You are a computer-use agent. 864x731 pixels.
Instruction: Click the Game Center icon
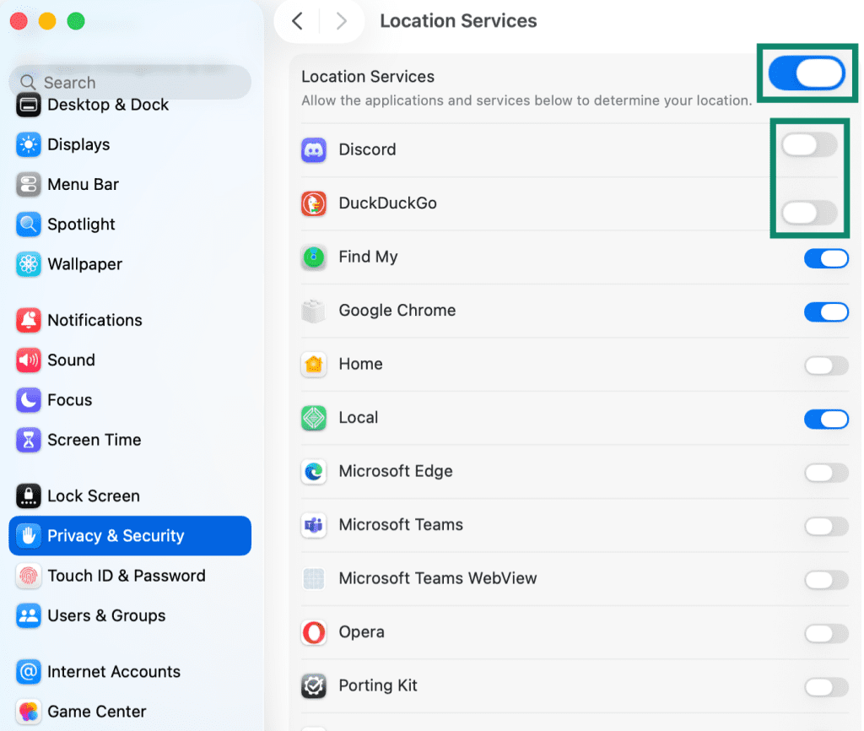click(28, 712)
